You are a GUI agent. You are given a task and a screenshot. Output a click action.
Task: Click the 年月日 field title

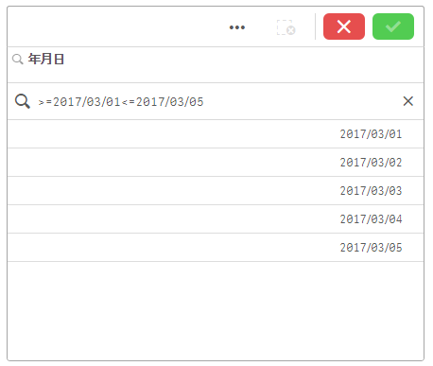click(46, 59)
